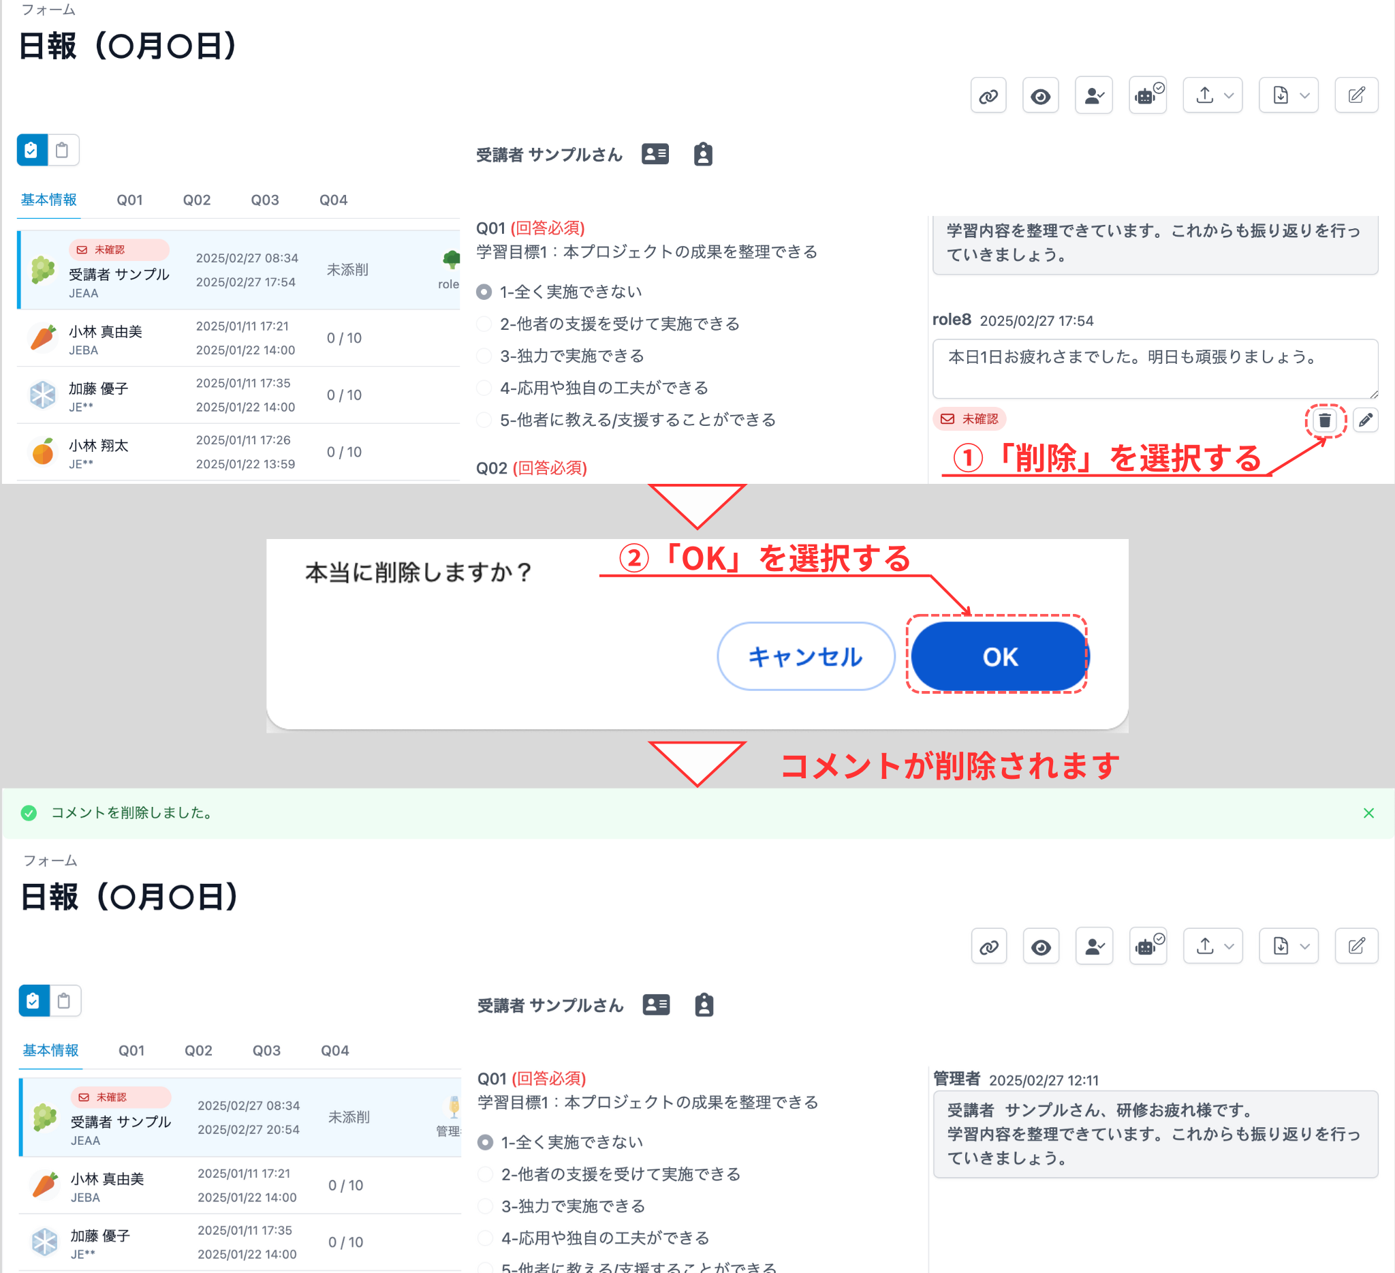Click the copy link icon in the toolbar
1395x1273 pixels.
tap(988, 95)
